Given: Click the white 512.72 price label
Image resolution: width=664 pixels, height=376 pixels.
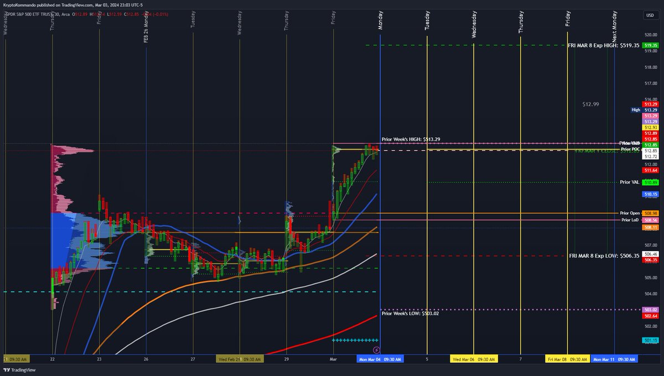Looking at the screenshot, I should [x=650, y=157].
